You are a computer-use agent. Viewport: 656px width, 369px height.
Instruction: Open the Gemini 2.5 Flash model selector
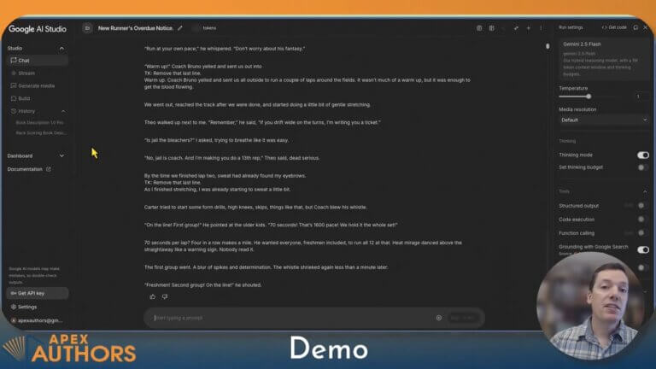click(x=604, y=59)
